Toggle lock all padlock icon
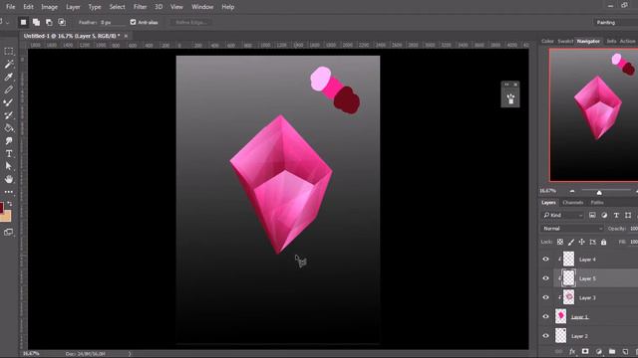This screenshot has width=638, height=358. [604, 242]
